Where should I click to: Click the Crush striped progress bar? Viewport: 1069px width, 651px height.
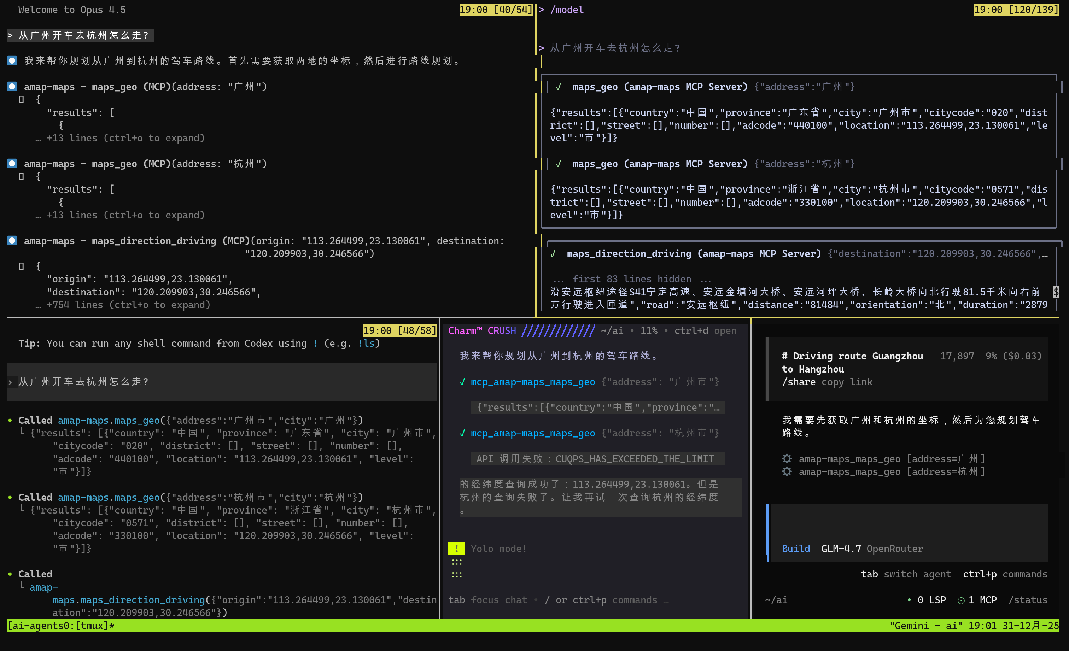[558, 330]
